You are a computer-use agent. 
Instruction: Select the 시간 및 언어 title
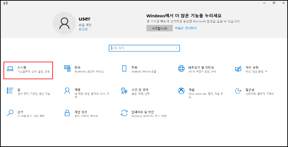pyautogui.click(x=140, y=90)
